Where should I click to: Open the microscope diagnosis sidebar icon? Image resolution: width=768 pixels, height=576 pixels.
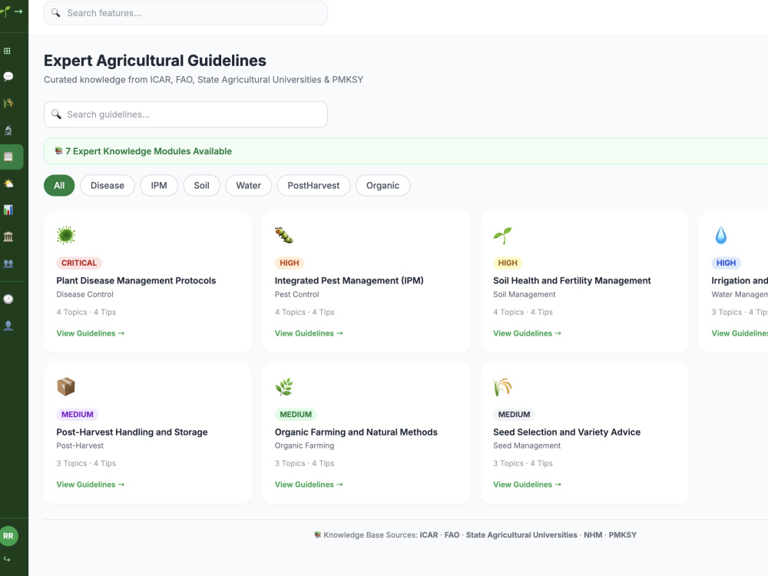[8, 130]
